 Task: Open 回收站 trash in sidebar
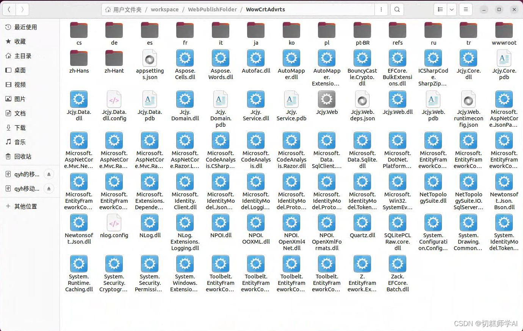30,157
